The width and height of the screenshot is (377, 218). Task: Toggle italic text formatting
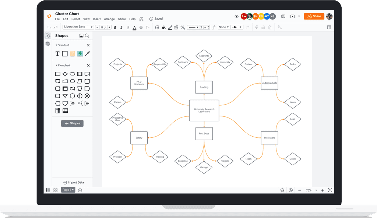pos(121,27)
